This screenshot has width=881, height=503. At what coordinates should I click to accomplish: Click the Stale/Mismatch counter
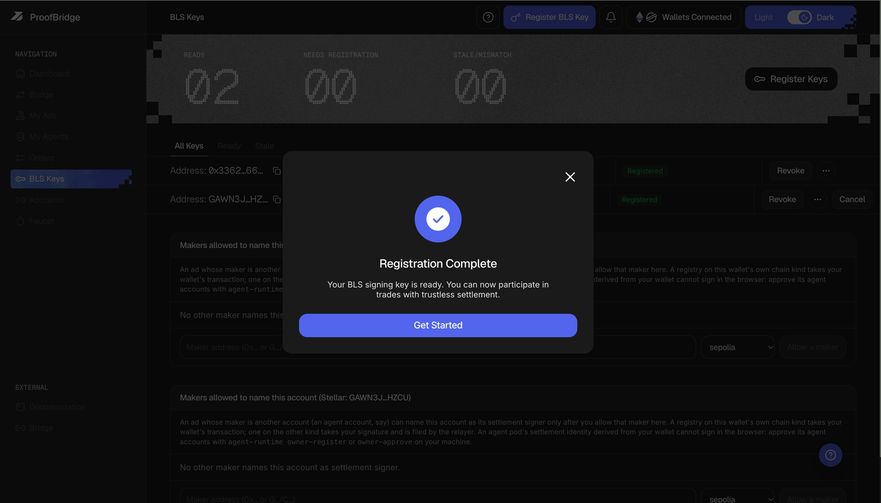(480, 86)
